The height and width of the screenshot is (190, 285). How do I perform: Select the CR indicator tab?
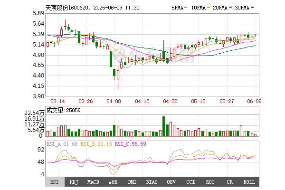click(229, 182)
